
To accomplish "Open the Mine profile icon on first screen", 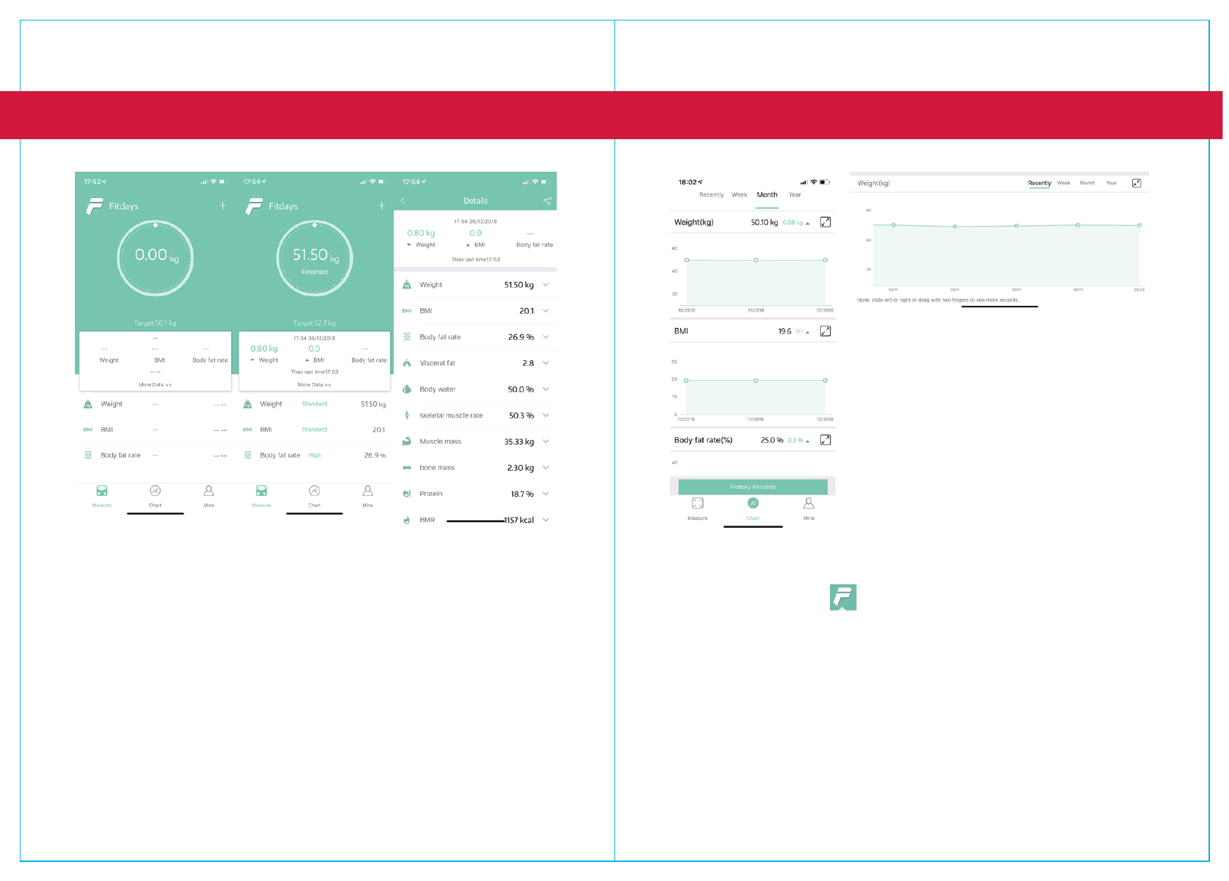I will pos(208,491).
